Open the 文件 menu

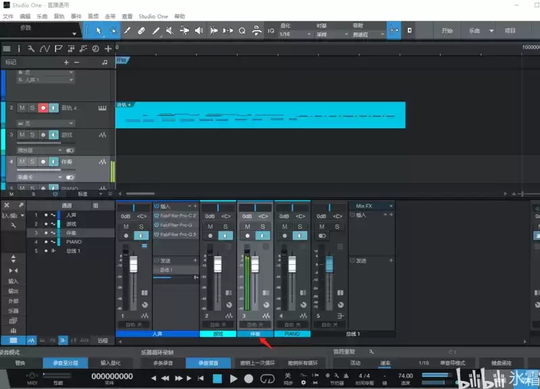[x=8, y=16]
